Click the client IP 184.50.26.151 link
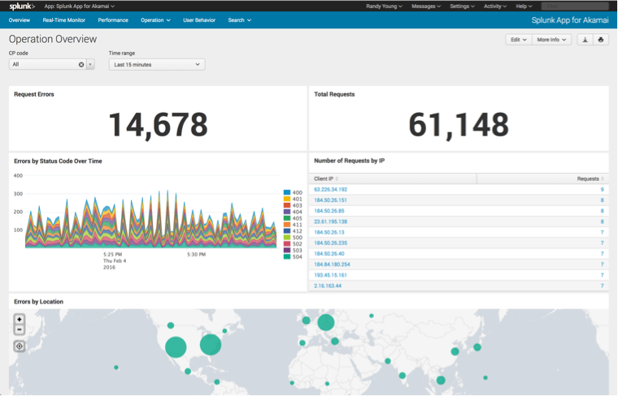618x396 pixels. [x=330, y=200]
